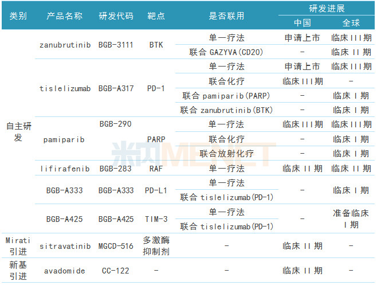Image resolution: width=377 pixels, height=285 pixels.
Task: Select the lifirafenib product name cell
Action: point(62,168)
